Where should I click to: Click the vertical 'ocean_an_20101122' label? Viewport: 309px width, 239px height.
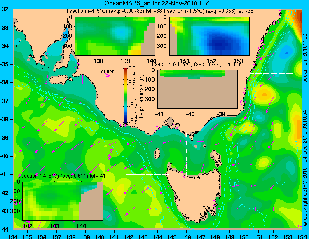coord(304,58)
